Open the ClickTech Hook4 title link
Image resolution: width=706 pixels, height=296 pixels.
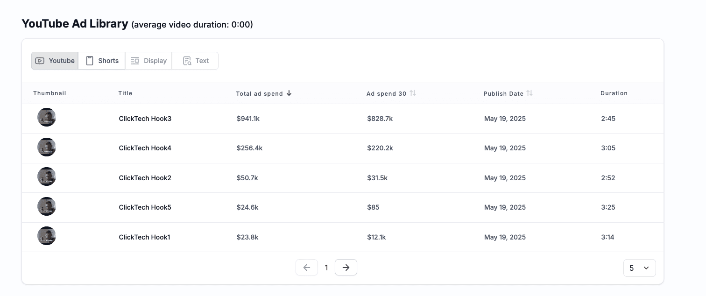145,148
